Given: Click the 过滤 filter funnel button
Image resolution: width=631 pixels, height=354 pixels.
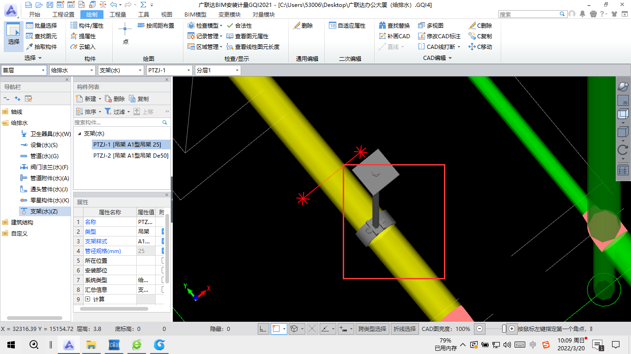Looking at the screenshot, I should tap(117, 112).
